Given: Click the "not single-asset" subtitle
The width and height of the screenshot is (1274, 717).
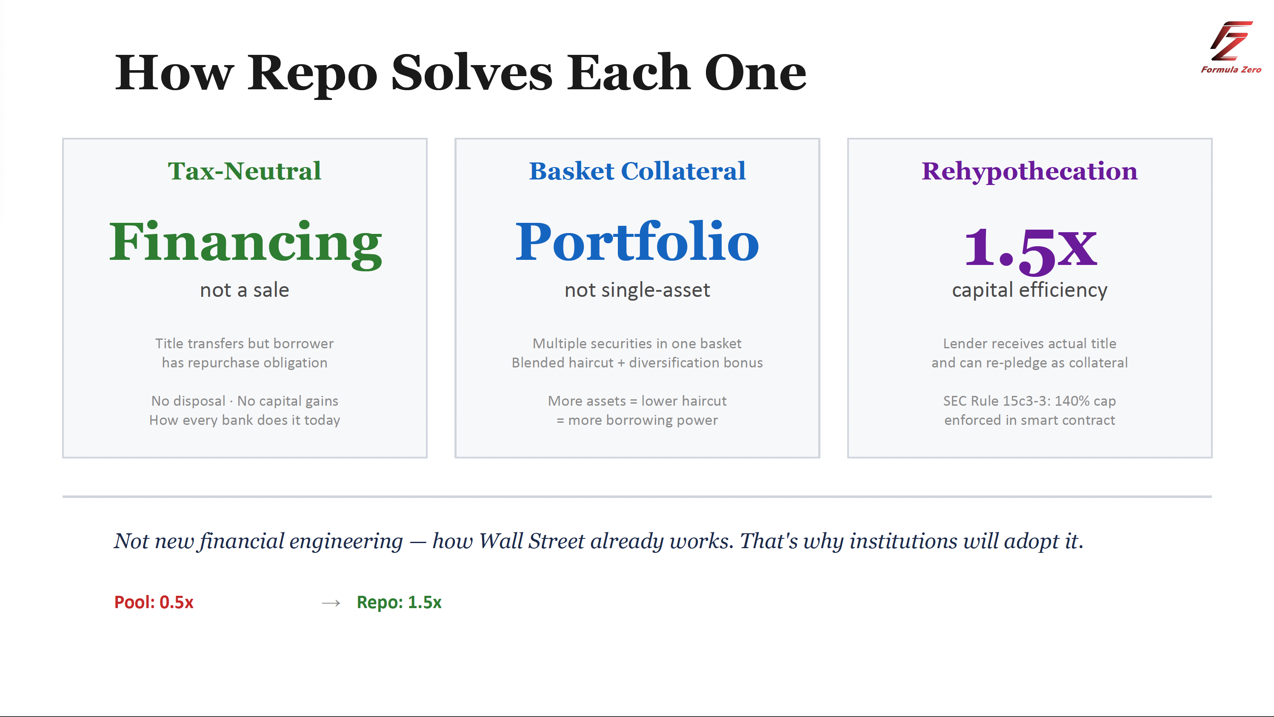Looking at the screenshot, I should click(637, 290).
